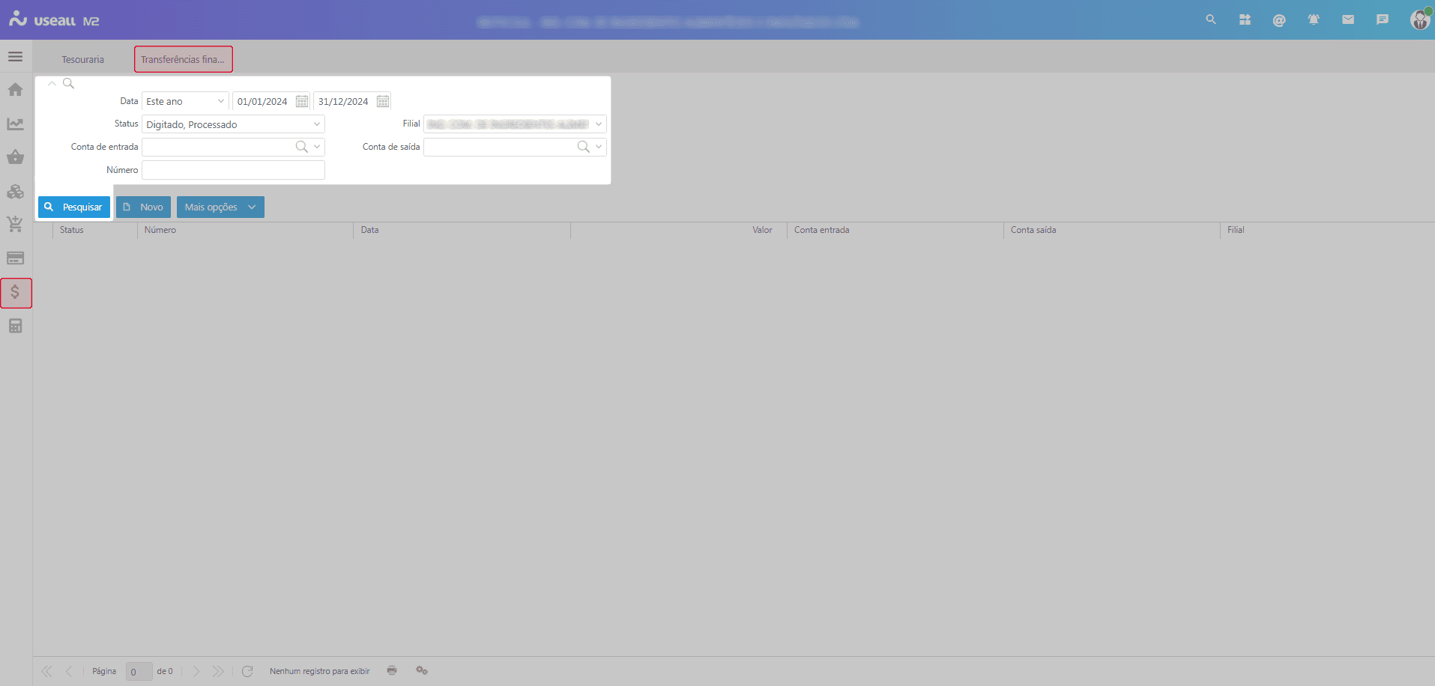Image resolution: width=1435 pixels, height=686 pixels.
Task: Go to Home via sidebar house icon
Action: coord(15,90)
